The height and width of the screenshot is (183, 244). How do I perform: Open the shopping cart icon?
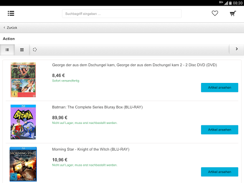pyautogui.click(x=233, y=13)
